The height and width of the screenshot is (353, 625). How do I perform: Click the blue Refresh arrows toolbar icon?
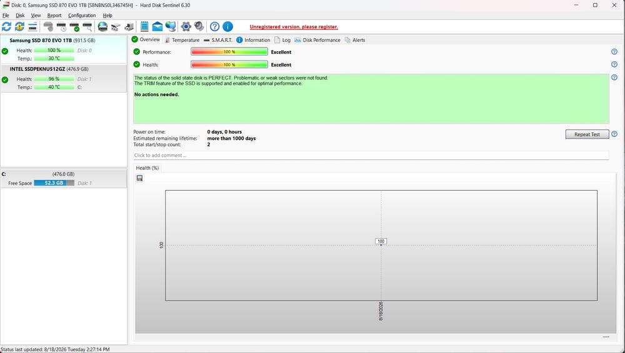point(6,27)
